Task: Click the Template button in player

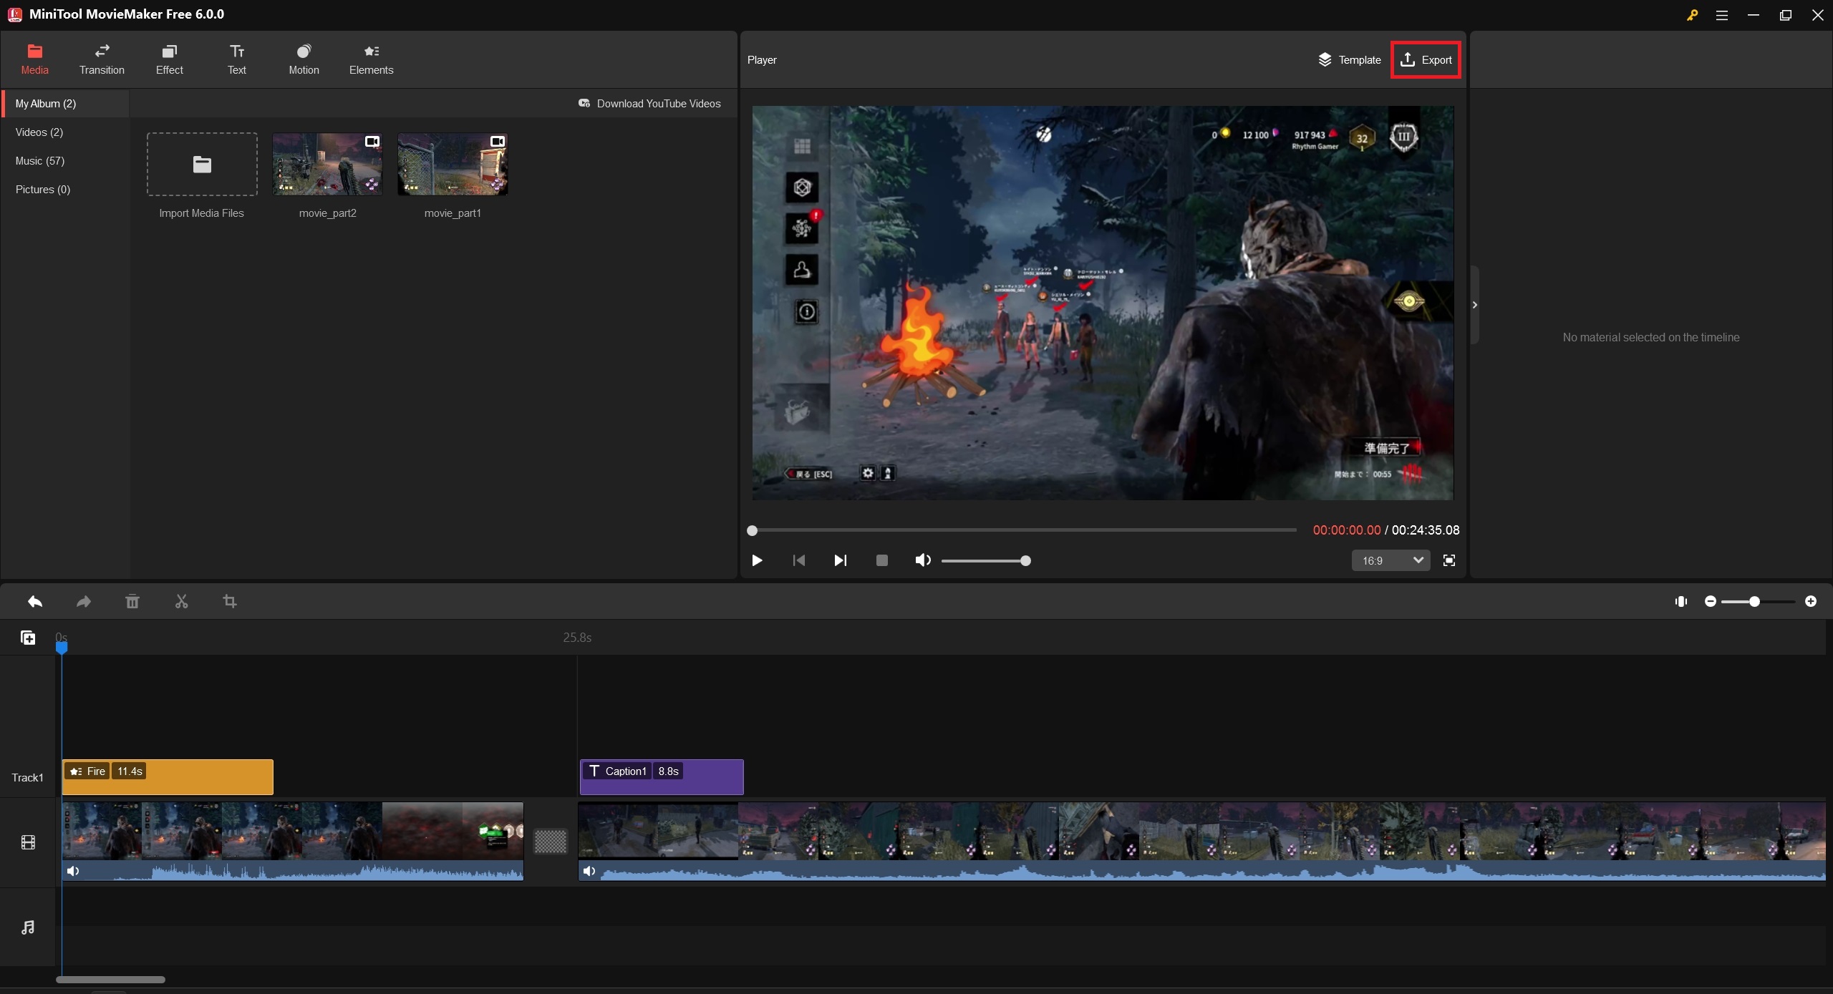Action: tap(1348, 59)
